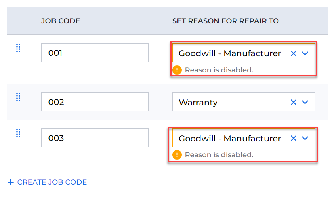Screen dimensions: 328x198
Task: Grab the drag handle for job code 001
Action: tap(18, 48)
